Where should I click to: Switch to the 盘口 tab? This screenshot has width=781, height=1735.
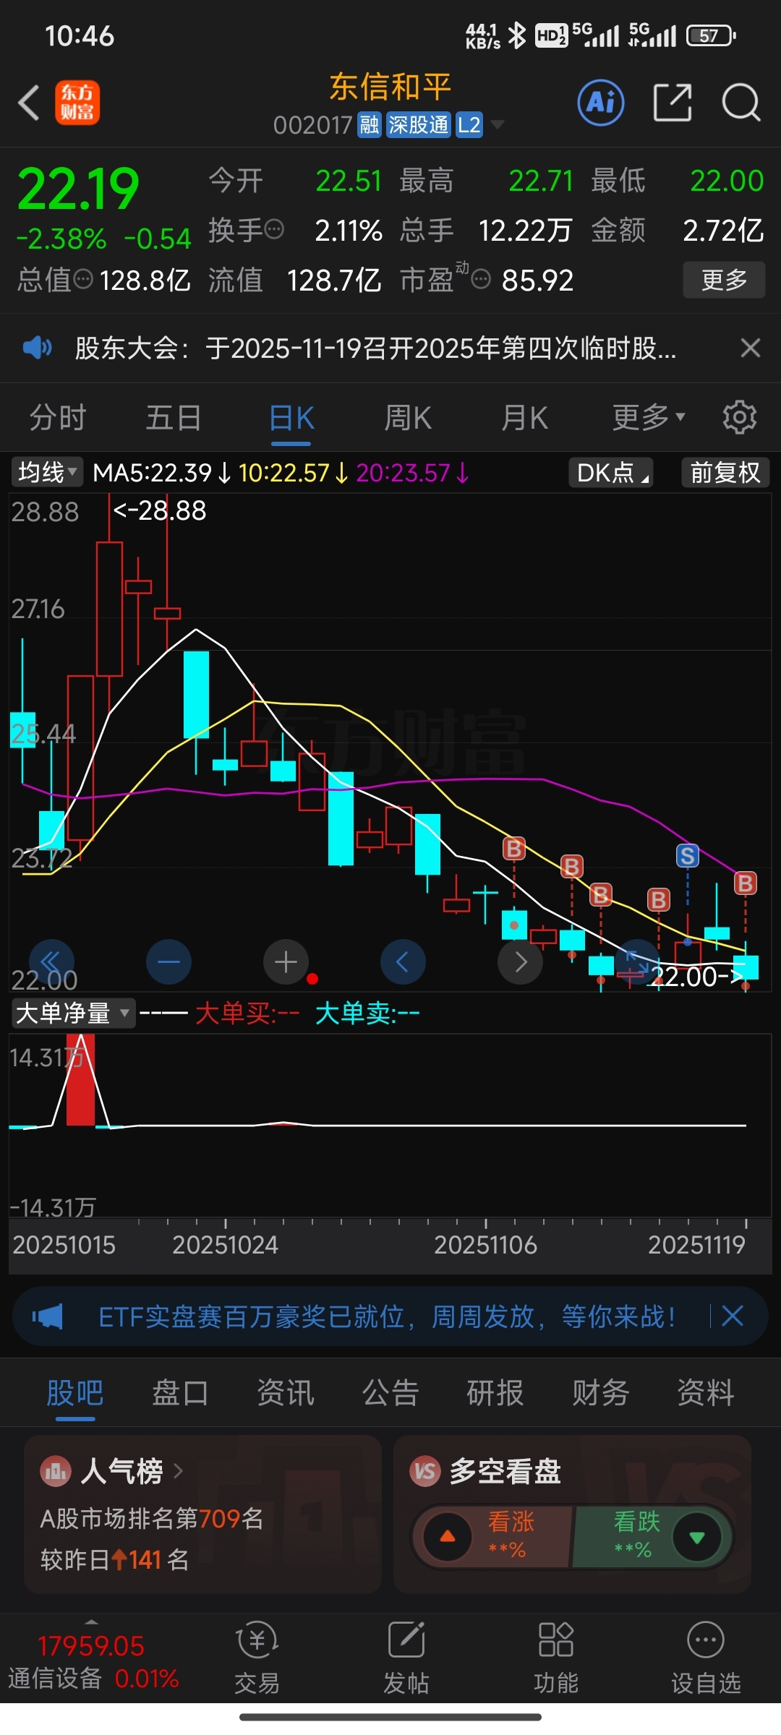tap(180, 1392)
